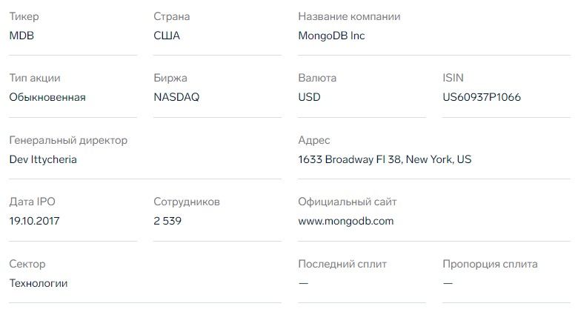The width and height of the screenshot is (575, 312).
Task: Click the Дата IPO label
Action: [x=33, y=202]
